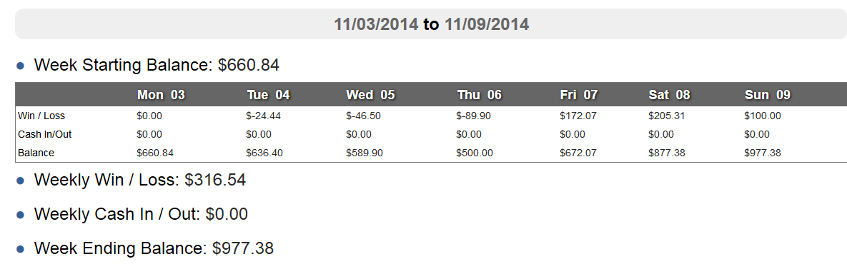Screen dimensions: 847x269
Task: Click the Win / Loss row label
Action: (x=41, y=116)
